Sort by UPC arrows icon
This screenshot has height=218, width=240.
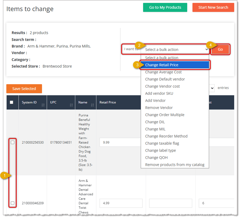[x=72, y=106]
